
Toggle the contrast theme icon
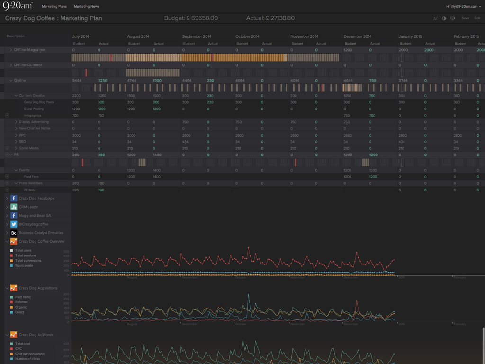click(444, 18)
